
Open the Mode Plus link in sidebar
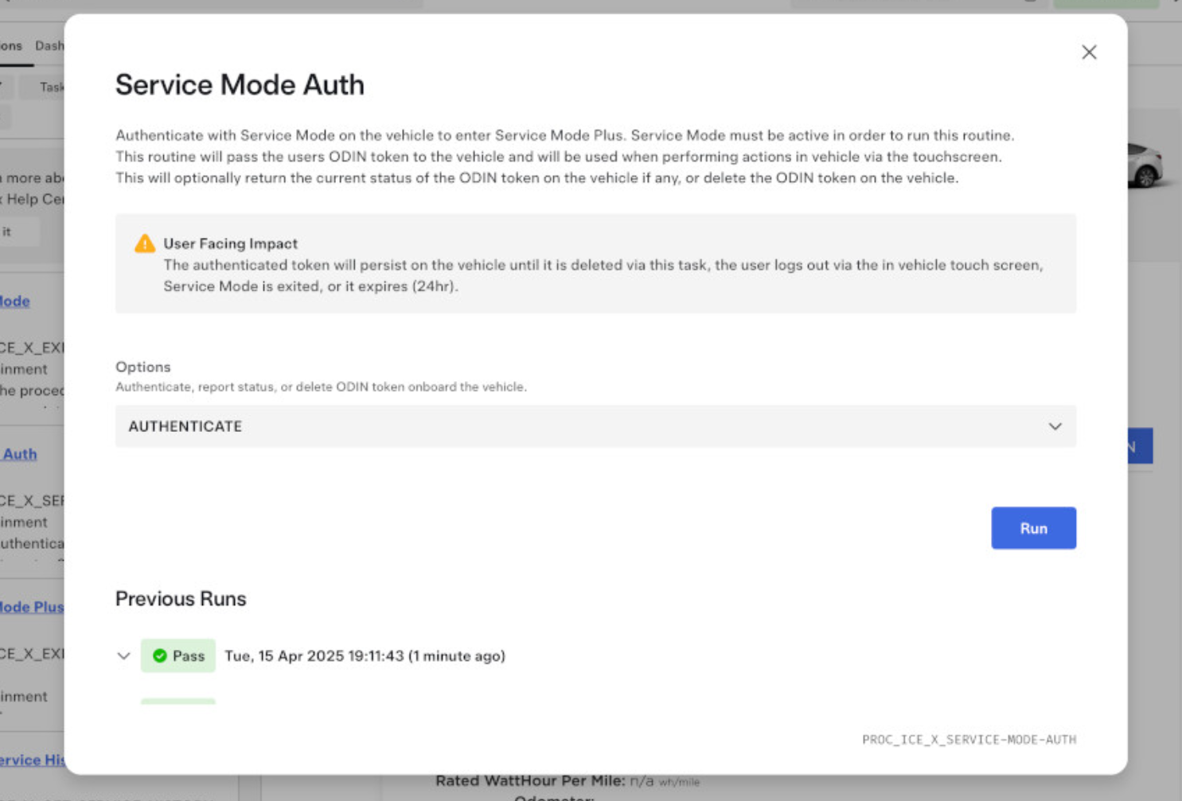click(x=32, y=607)
